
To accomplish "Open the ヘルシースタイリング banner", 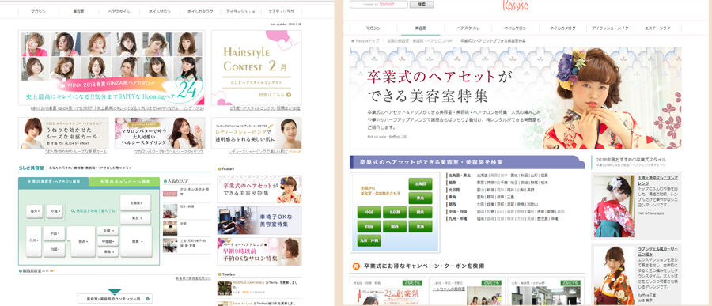I will pos(160,133).
